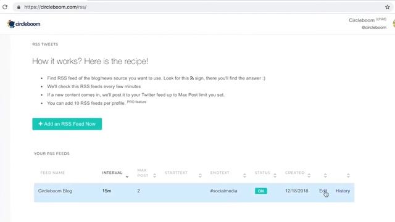Click the sort arrows above the Edit column
The height and width of the screenshot is (222, 395).
(325, 175)
